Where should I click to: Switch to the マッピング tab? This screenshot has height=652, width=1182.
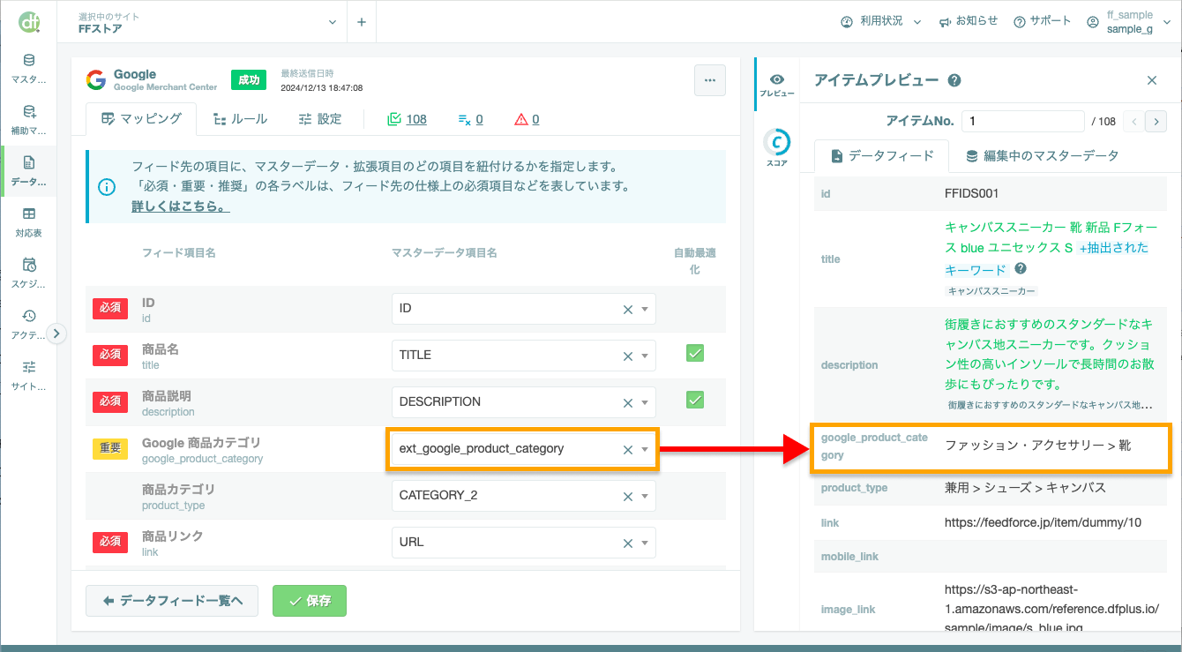(141, 119)
